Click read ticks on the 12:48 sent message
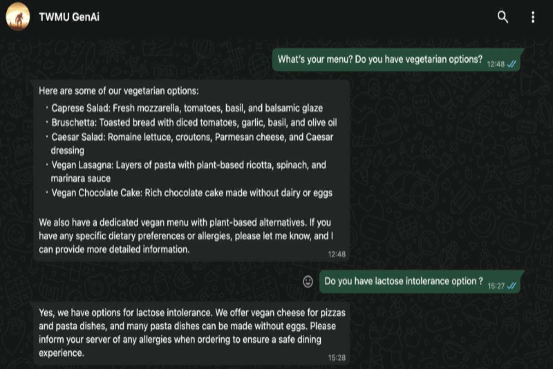The width and height of the screenshot is (553, 369). point(512,65)
